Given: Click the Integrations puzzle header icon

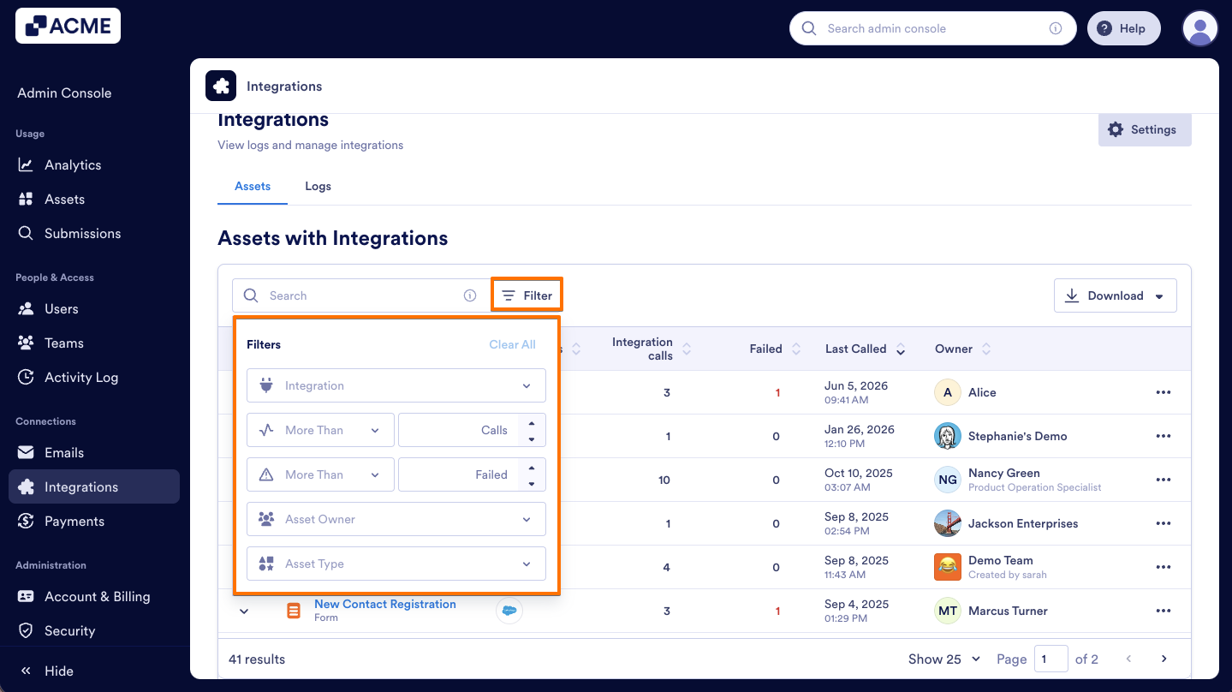Looking at the screenshot, I should (x=221, y=86).
